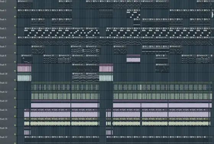Mute Track 9 using its green light
Screen dimensions: 214x144
15,71
